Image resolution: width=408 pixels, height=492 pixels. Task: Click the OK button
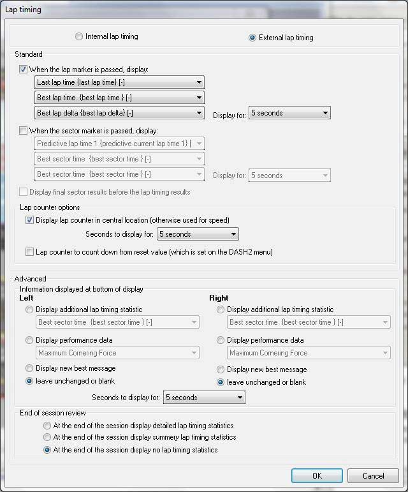click(317, 476)
